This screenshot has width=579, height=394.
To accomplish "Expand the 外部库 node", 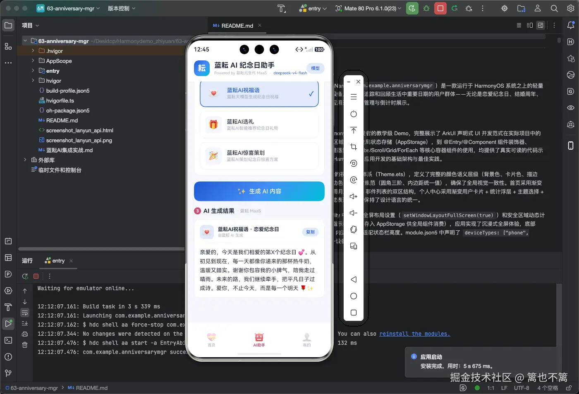I will 25,160.
